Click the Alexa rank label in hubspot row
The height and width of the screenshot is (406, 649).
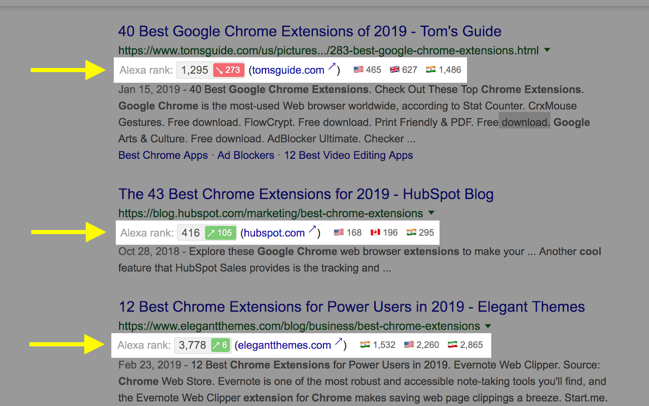147,233
